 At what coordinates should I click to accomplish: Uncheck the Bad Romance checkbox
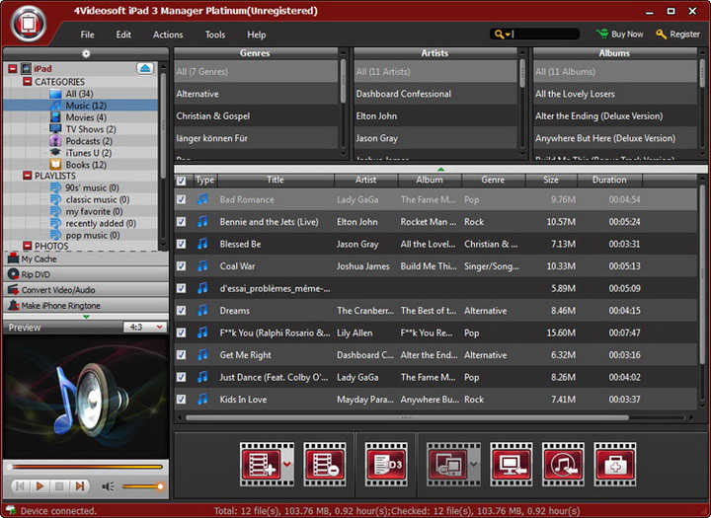[x=181, y=199]
